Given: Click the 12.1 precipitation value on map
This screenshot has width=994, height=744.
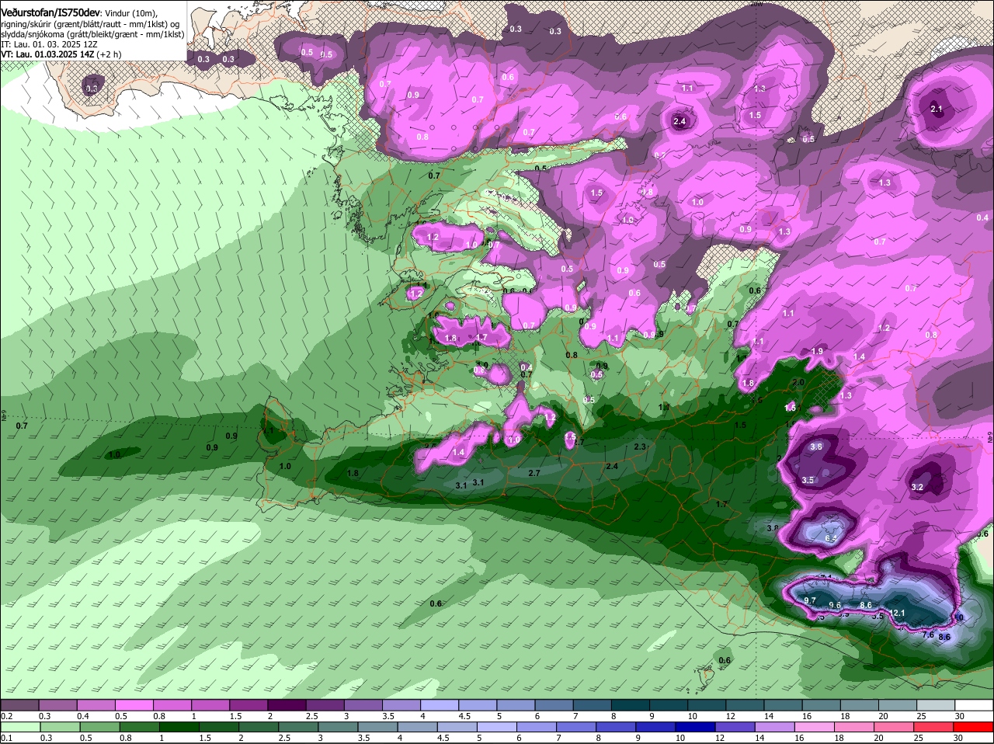Looking at the screenshot, I should click(x=898, y=613).
